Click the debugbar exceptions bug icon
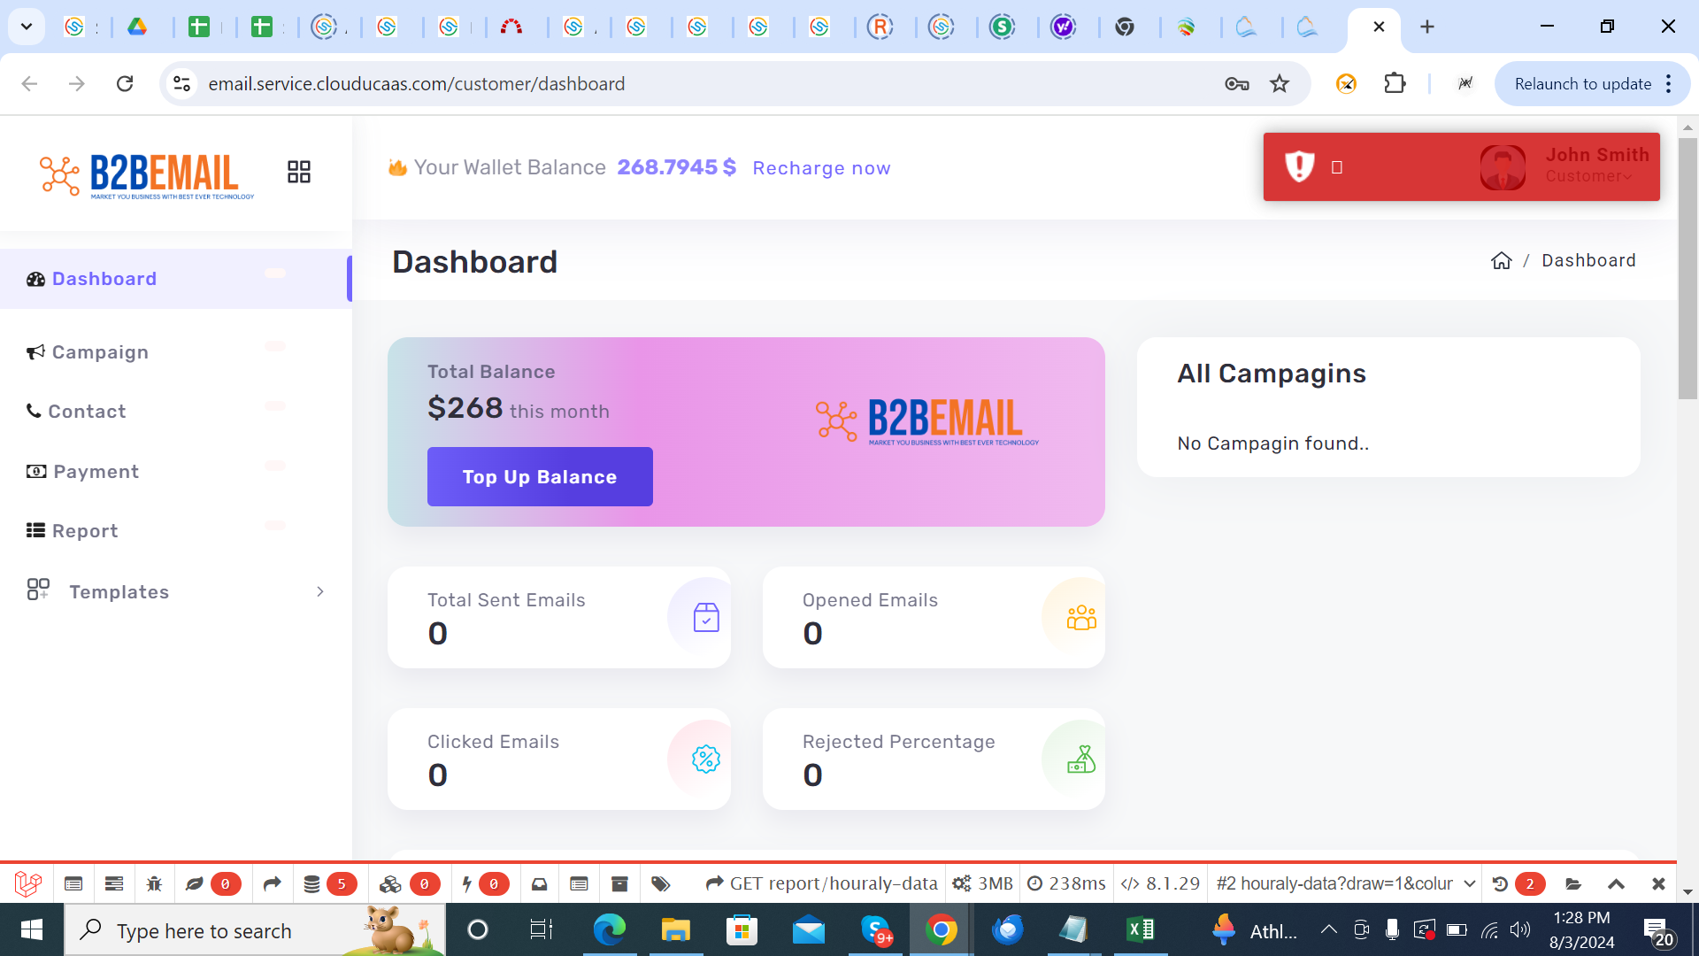Screen dimensions: 1699x956 pos(154,883)
